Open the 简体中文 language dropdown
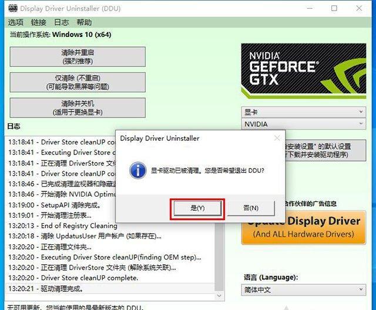 [x=304, y=290]
